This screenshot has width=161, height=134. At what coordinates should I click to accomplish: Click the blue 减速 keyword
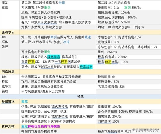click(x=88, y=37)
